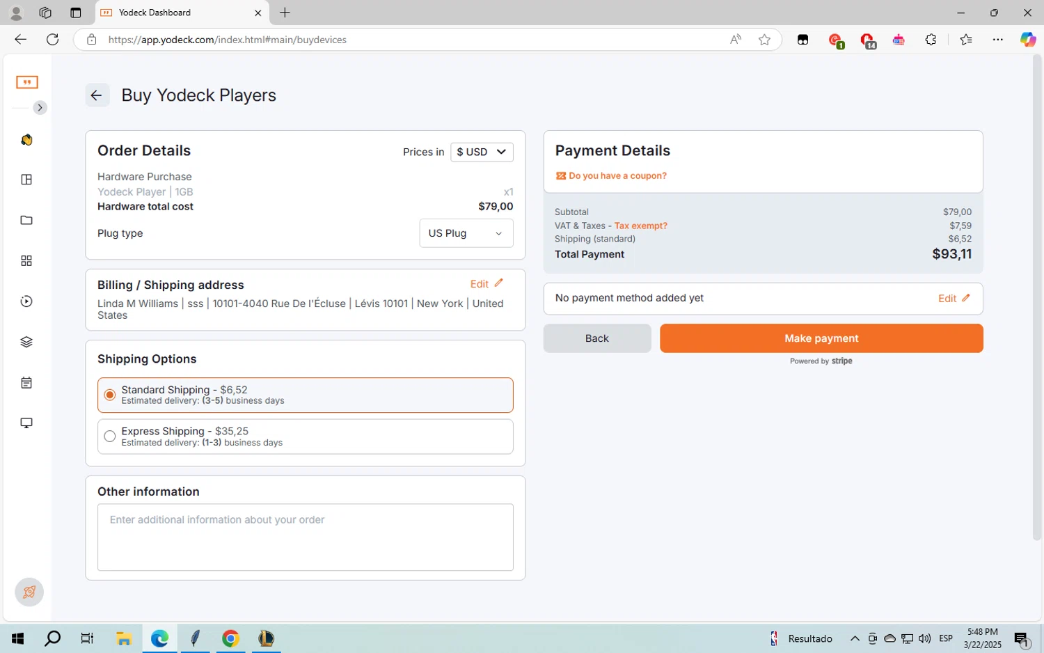1044x653 pixels.
Task: Click the rocket icon at sidebar bottom
Action: pos(29,592)
